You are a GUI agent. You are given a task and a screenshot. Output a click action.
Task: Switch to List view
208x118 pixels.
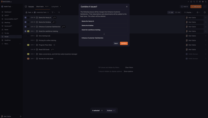[x=171, y=12]
